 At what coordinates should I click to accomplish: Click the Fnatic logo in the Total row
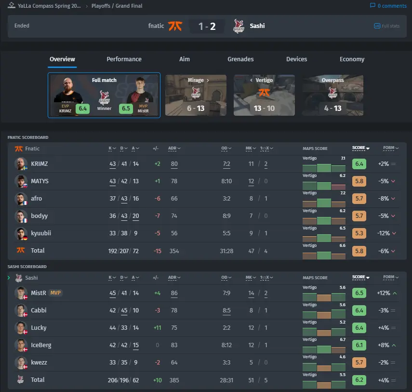[21, 250]
